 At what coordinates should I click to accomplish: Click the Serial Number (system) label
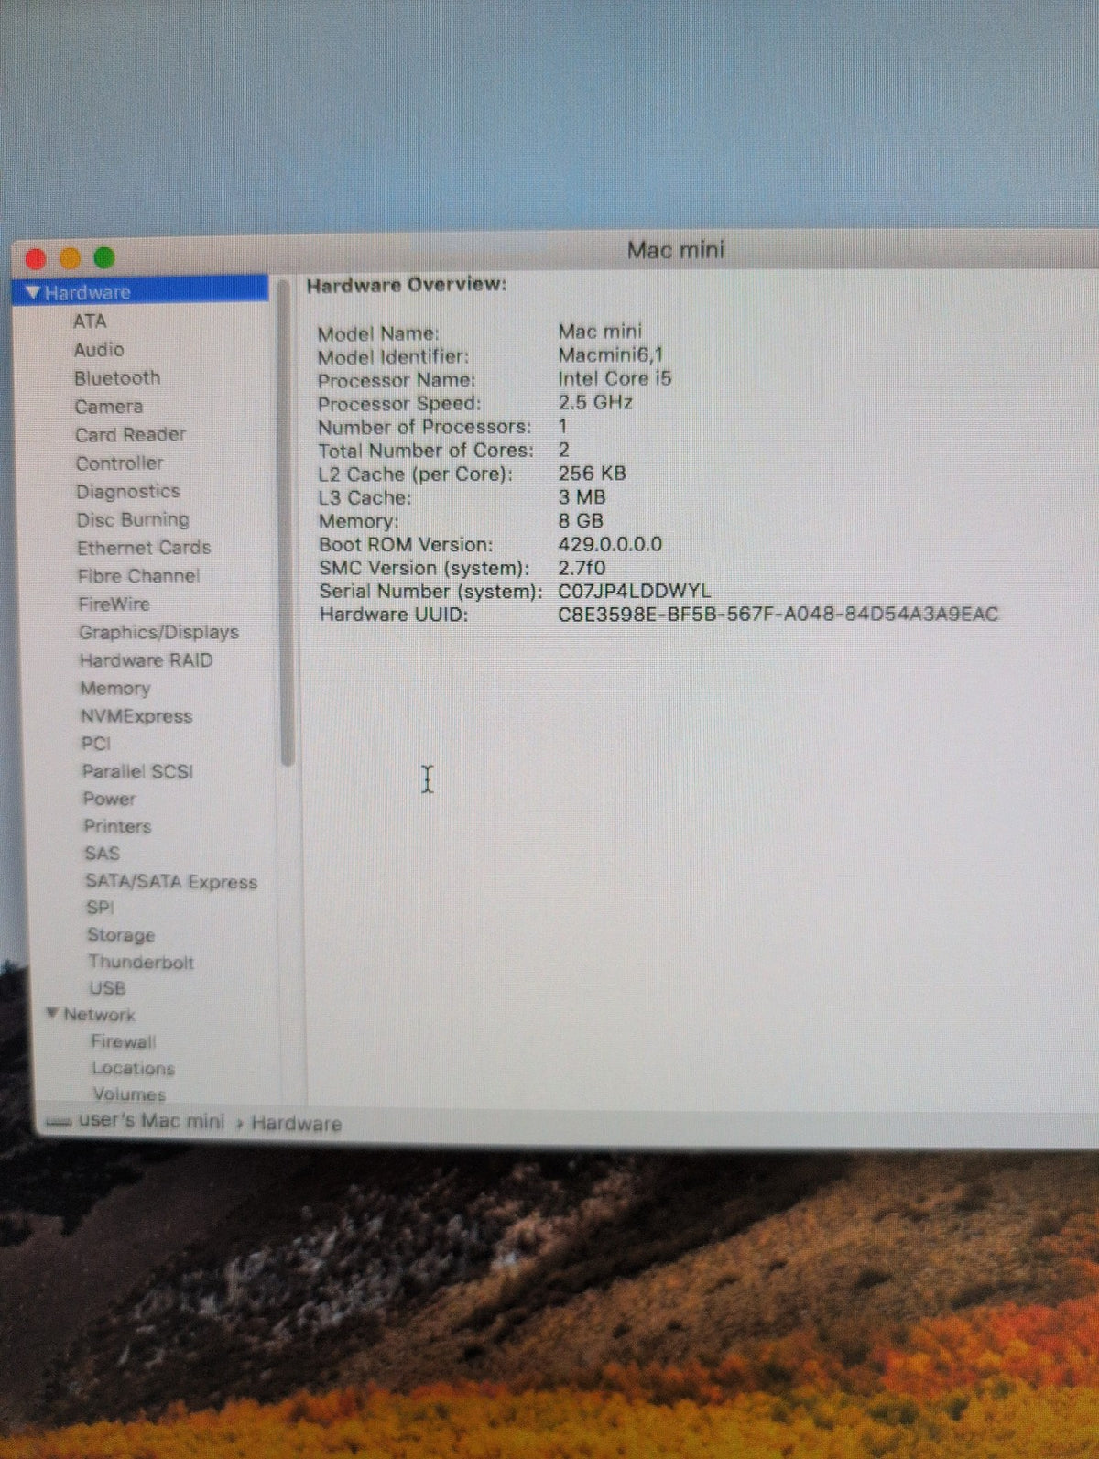click(430, 592)
